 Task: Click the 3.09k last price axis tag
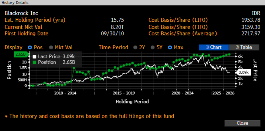(243, 73)
